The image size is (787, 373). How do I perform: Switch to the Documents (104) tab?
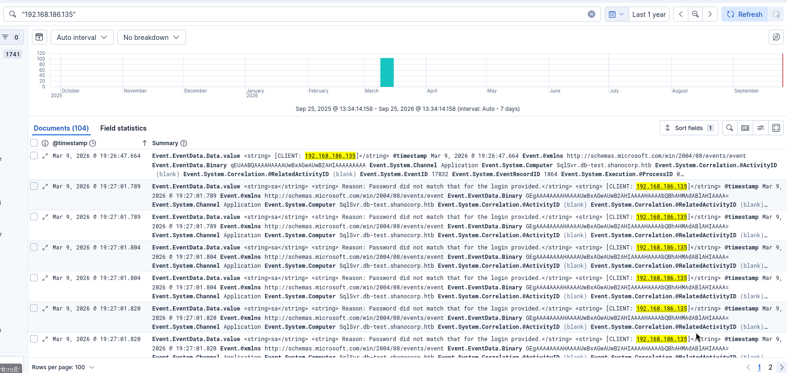tap(61, 128)
